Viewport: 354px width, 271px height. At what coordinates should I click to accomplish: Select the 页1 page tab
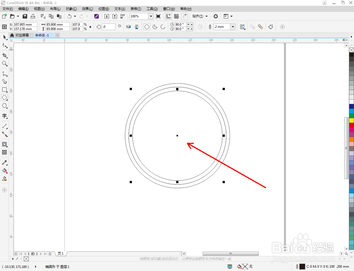tap(61, 254)
